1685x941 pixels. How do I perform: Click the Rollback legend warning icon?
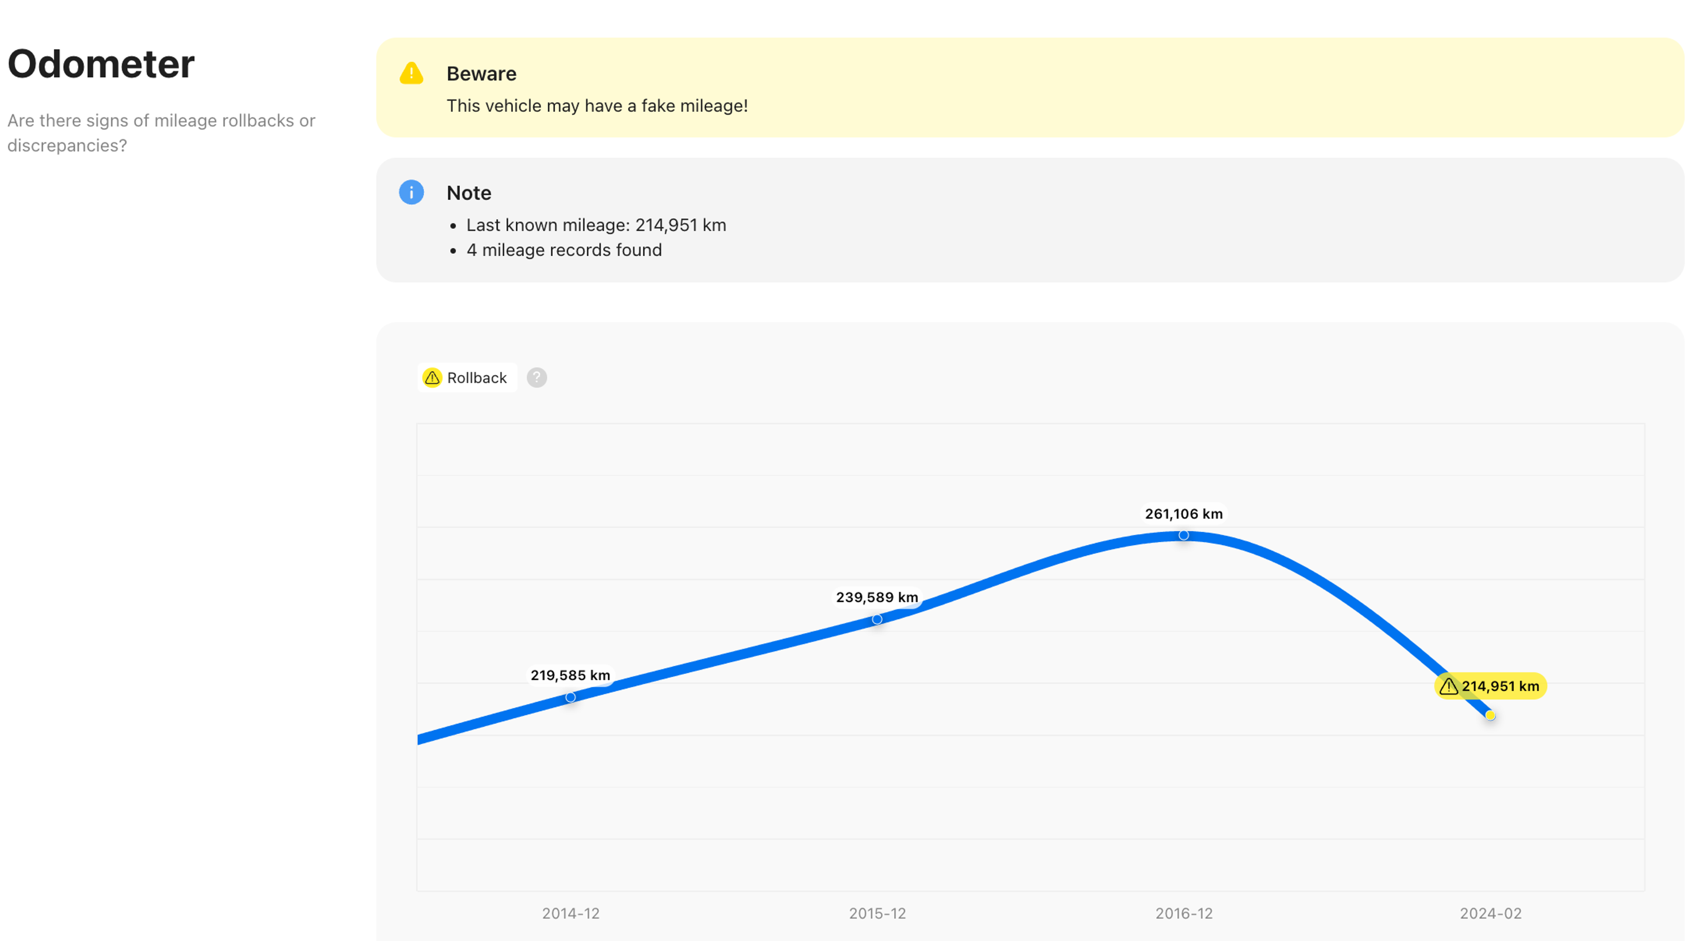tap(432, 378)
